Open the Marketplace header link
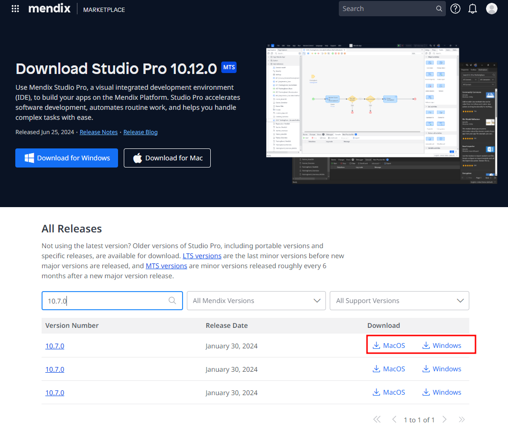The height and width of the screenshot is (440, 508). coord(104,10)
